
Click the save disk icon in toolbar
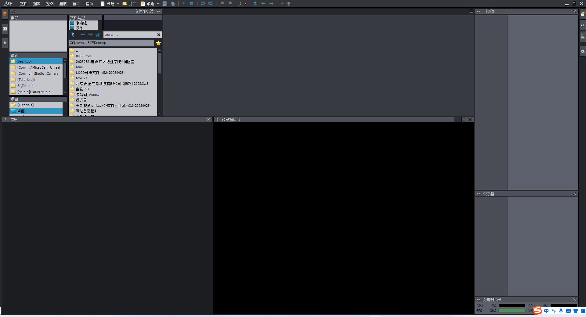[165, 4]
